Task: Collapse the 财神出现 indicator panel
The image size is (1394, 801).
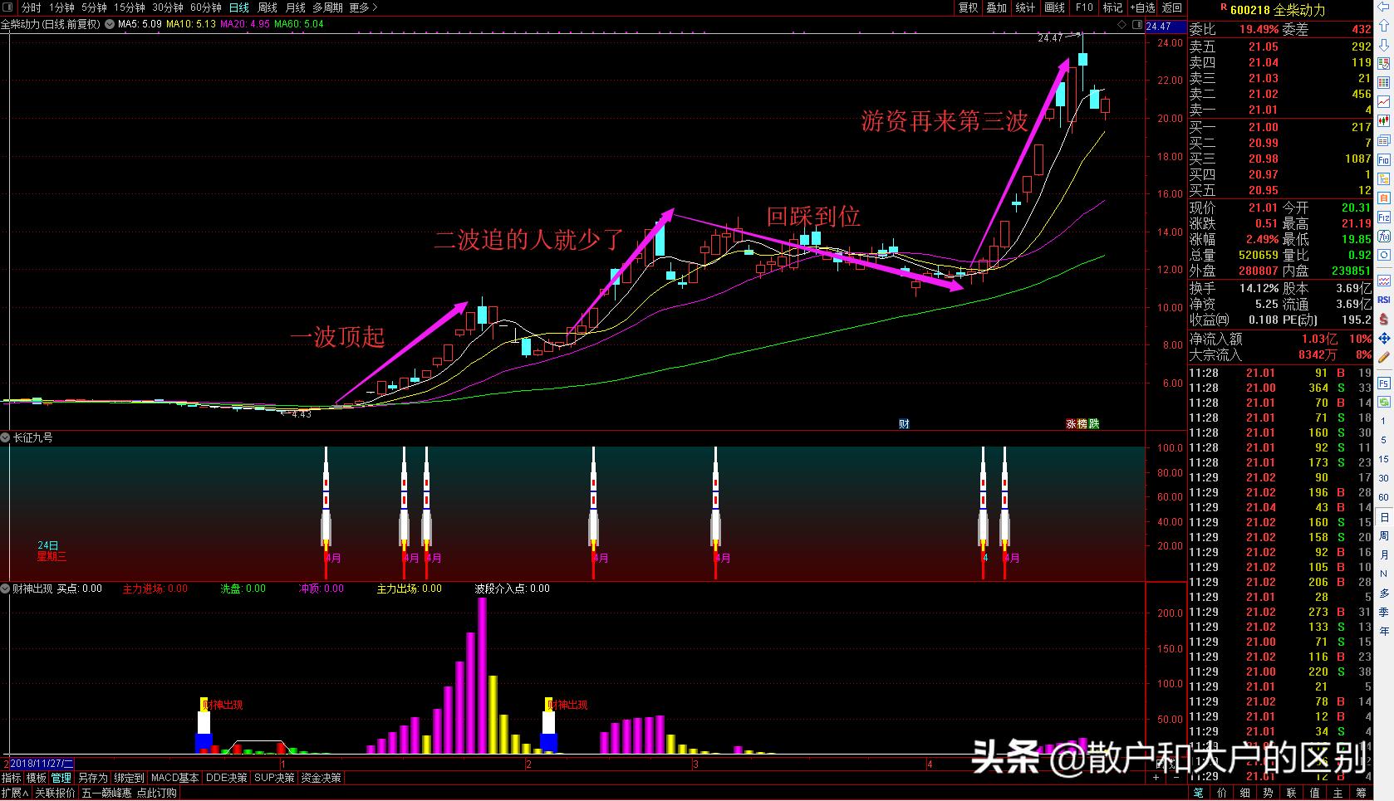Action: [6, 589]
